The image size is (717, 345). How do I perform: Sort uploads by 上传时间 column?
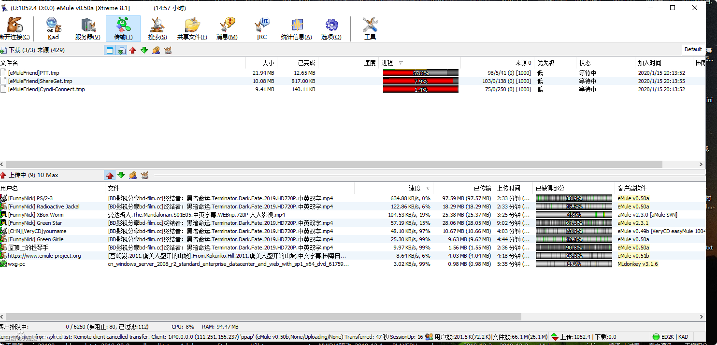pyautogui.click(x=514, y=188)
